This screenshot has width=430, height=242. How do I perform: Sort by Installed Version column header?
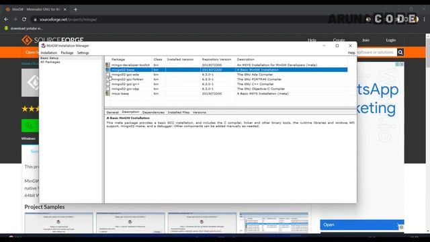tap(180, 59)
